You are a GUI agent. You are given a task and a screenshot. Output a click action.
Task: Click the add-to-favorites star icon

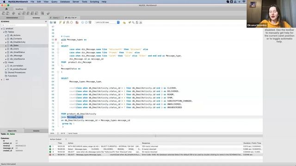pyautogui.click(x=124, y=23)
